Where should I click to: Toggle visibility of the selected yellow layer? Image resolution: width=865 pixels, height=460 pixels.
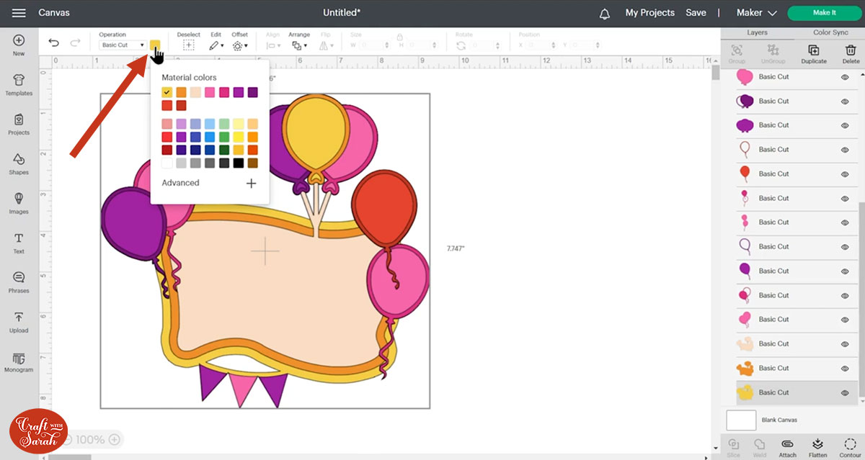845,392
